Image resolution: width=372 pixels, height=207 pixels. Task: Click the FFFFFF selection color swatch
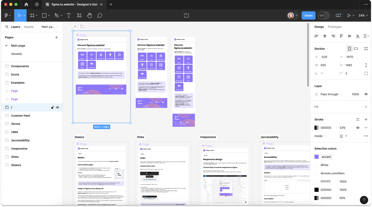317,182
